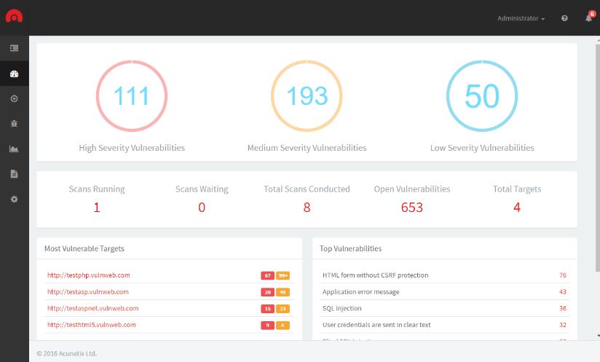This screenshot has width=600, height=362.
Task: Click the Scans Waiting value 0
Action: (x=202, y=208)
